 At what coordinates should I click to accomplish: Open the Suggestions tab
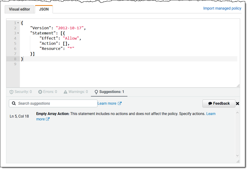pyautogui.click(x=109, y=92)
